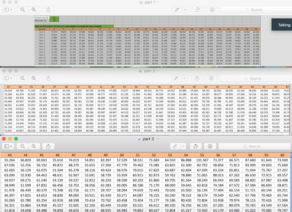Screen dimensions: 292x212
Task: Click the part 1 window title
Action: click(149, 2)
